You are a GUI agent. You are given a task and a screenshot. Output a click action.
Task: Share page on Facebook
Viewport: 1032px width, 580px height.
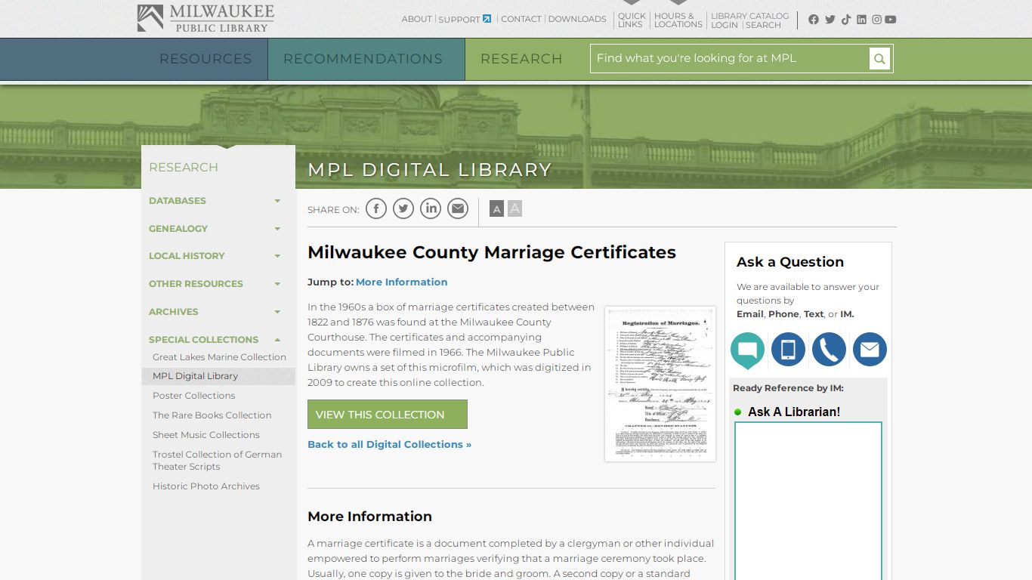[376, 208]
